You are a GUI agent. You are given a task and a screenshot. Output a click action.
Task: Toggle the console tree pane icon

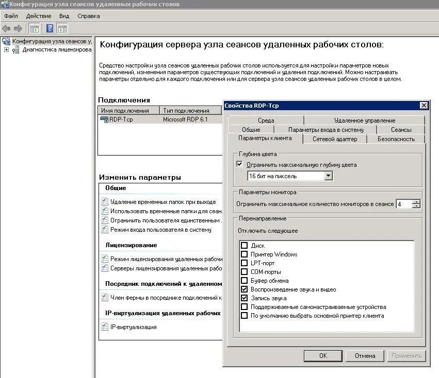click(x=35, y=28)
